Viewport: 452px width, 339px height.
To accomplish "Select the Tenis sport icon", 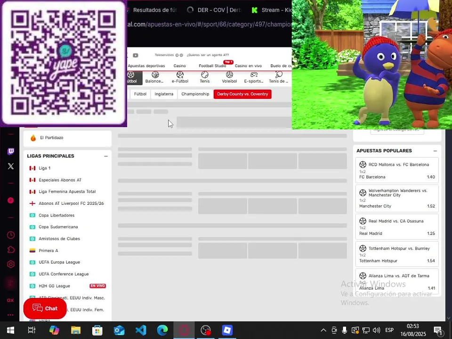I will (x=205, y=78).
